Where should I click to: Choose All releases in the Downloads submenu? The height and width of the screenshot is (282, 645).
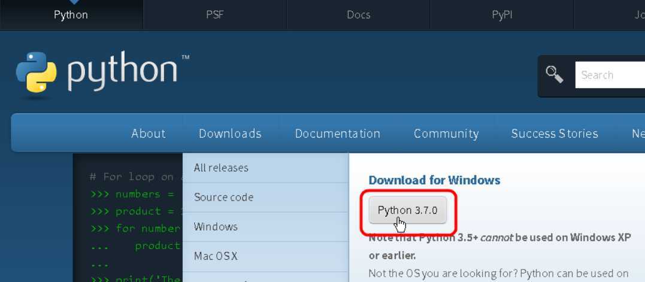(x=266, y=168)
